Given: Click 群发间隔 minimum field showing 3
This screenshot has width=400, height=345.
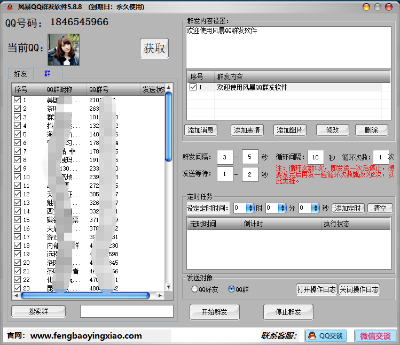Looking at the screenshot, I should [x=225, y=157].
